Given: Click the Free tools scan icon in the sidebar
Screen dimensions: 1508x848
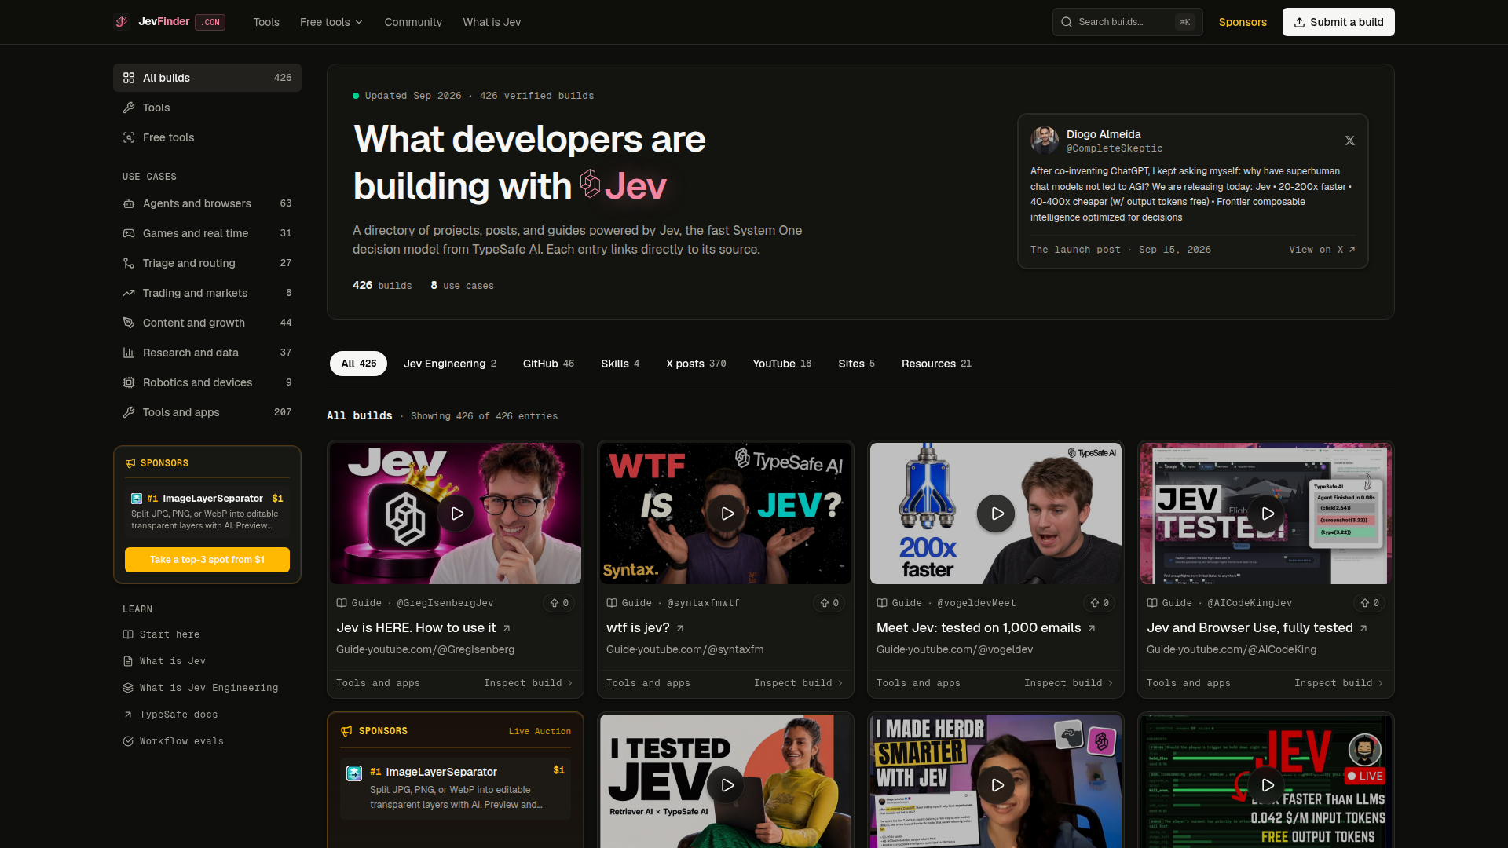Looking at the screenshot, I should [129, 137].
